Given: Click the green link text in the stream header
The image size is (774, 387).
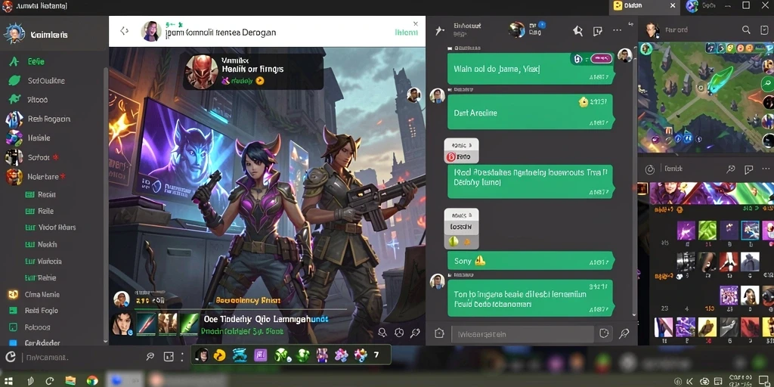Looking at the screenshot, I should tap(407, 32).
